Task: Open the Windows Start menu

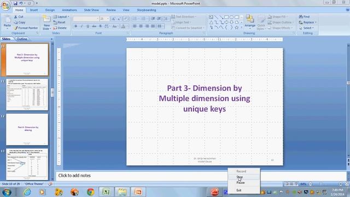Action: [x=7, y=192]
